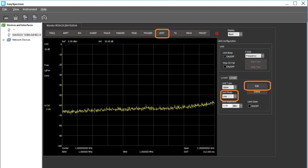Take a screenshot with the camera icon
Screen dimensions: 308x168
(x=44, y=18)
